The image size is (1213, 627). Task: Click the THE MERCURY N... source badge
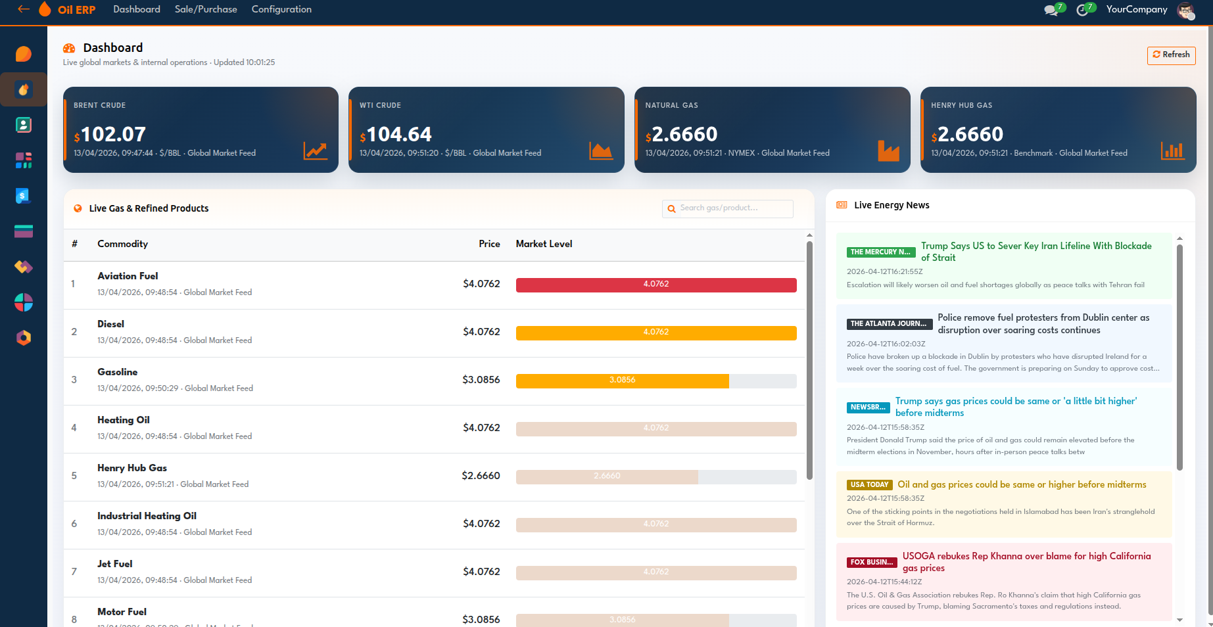click(x=881, y=252)
